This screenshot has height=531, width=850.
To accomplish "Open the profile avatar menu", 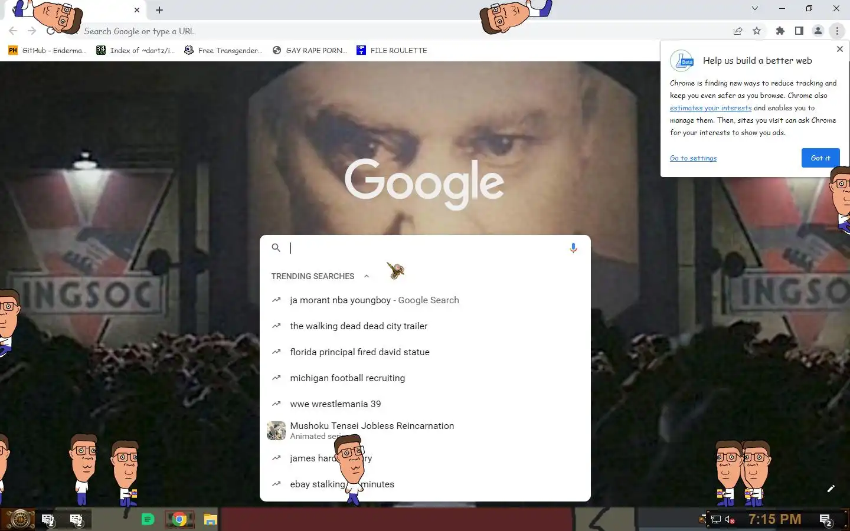I will 818,31.
